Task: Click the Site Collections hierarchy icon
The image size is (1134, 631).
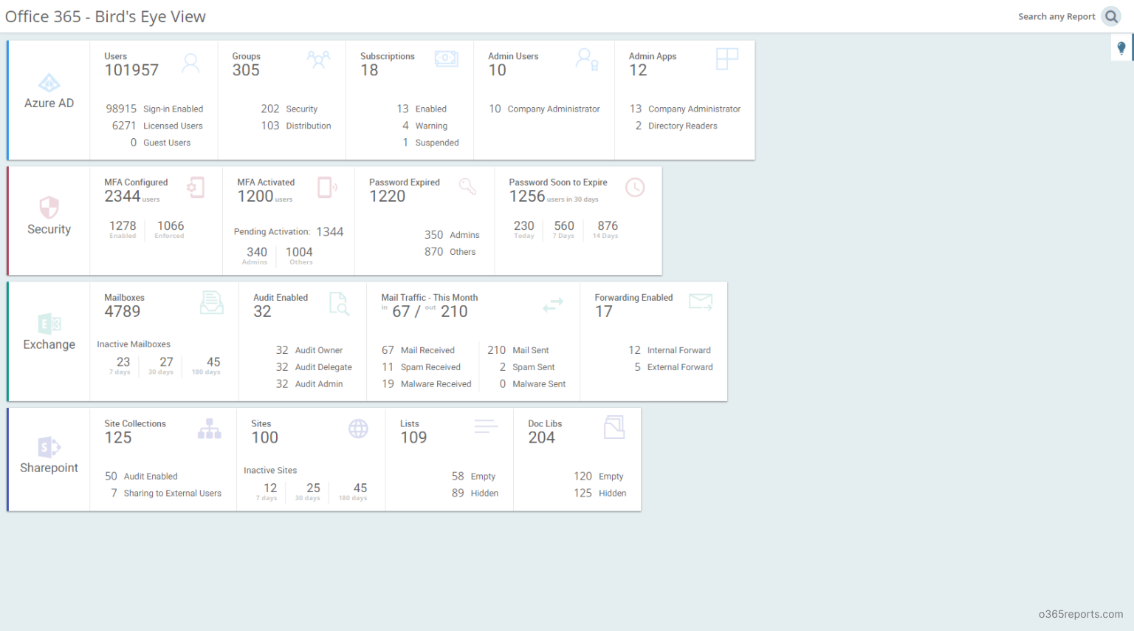Action: pos(210,429)
